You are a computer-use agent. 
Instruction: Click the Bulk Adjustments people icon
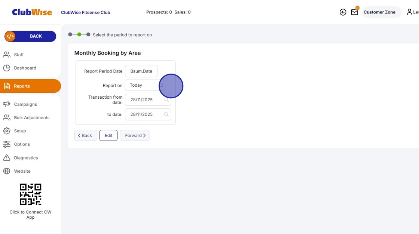[x=7, y=117]
